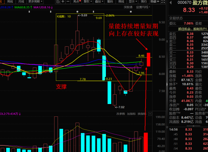Expand the chart to full screen
The image size is (208, 152).
[x=163, y=2]
